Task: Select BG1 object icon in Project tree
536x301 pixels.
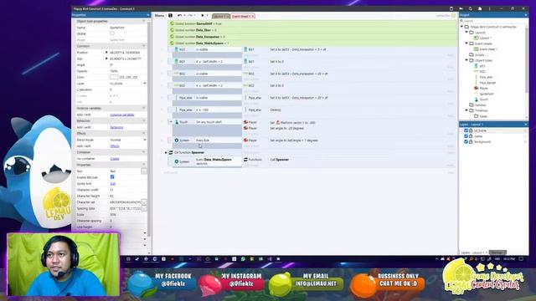Action: pos(476,66)
